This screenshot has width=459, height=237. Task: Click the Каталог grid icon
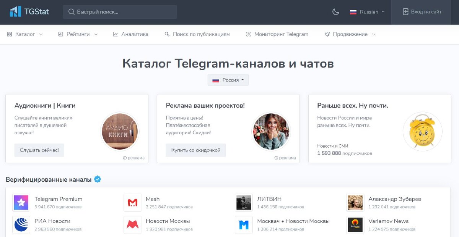point(10,34)
